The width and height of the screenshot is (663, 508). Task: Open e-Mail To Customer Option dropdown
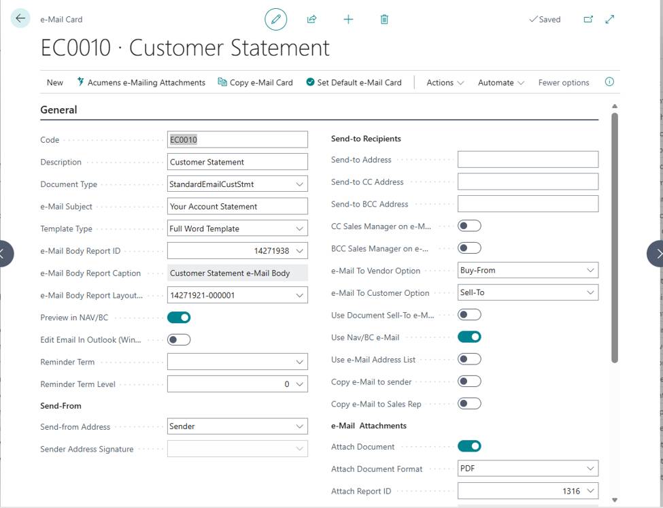(590, 292)
